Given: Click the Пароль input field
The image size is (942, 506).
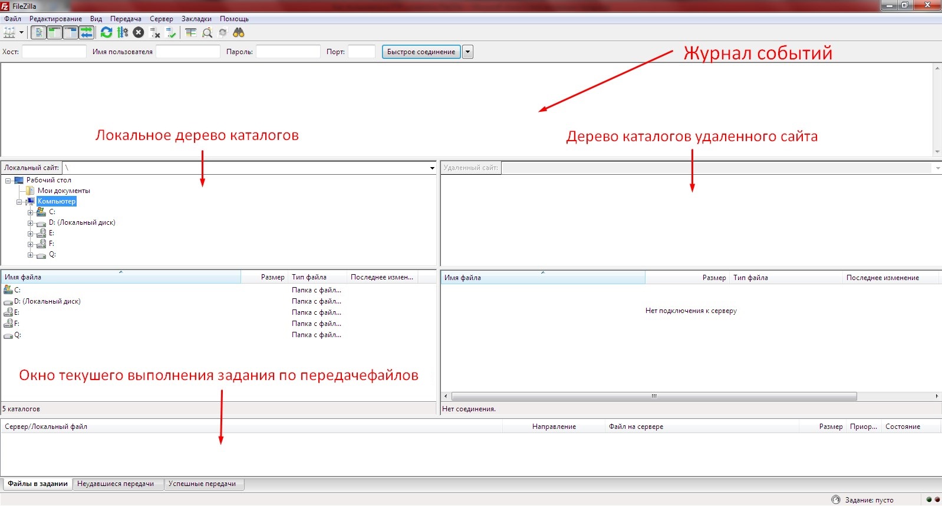Looking at the screenshot, I should [288, 52].
